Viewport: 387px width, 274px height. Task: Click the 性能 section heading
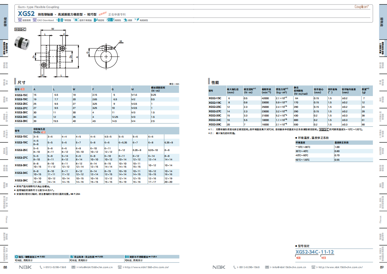click(215, 82)
